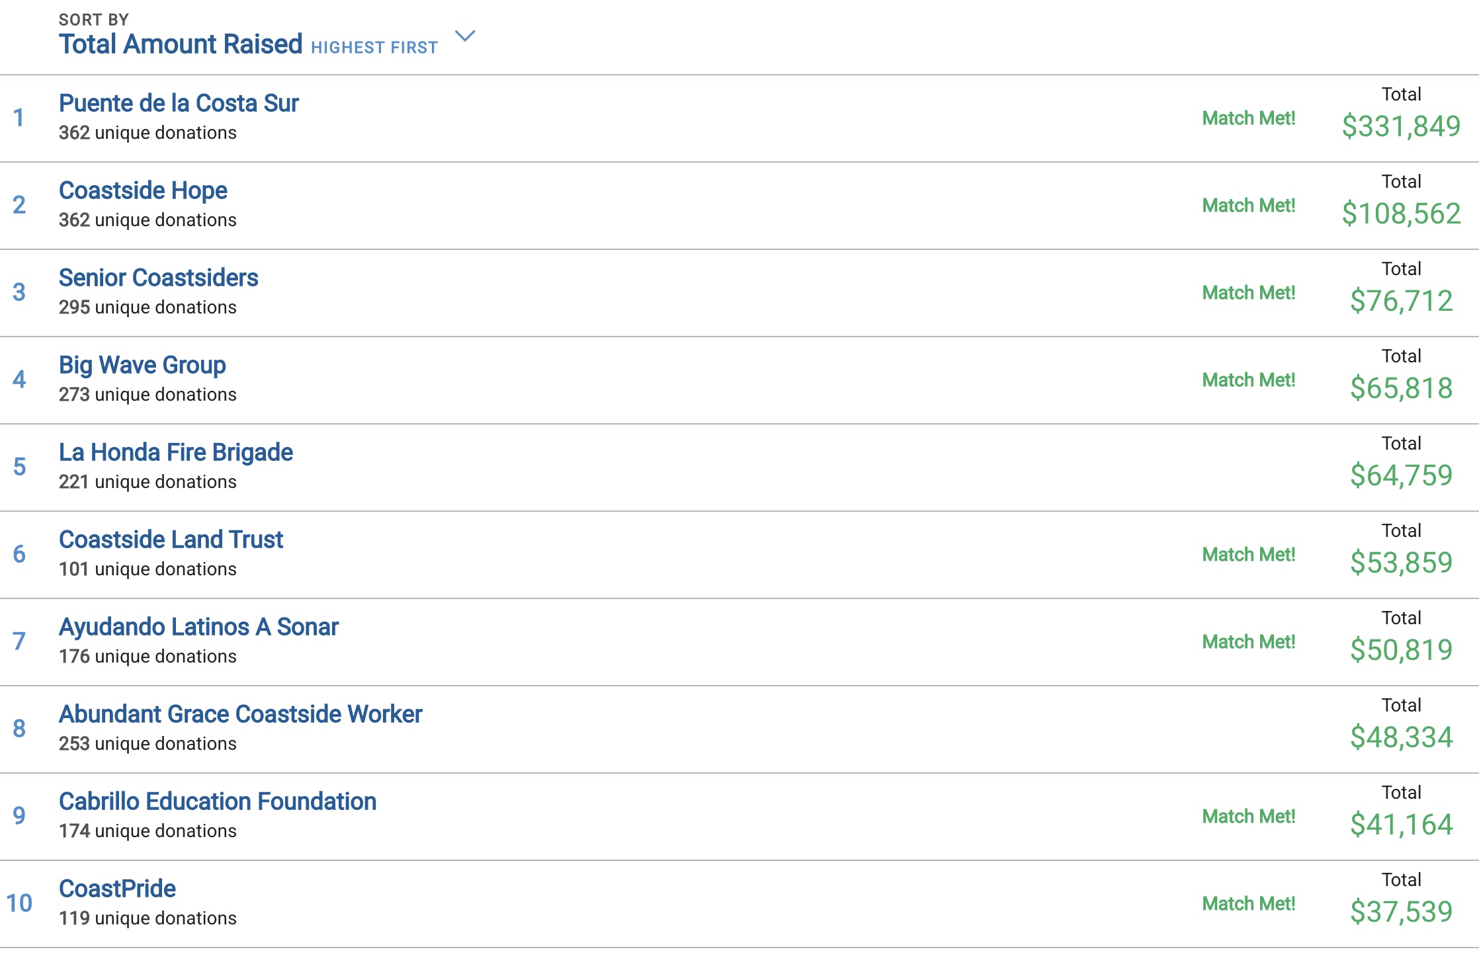Click the $331,849 total amount

(x=1401, y=126)
